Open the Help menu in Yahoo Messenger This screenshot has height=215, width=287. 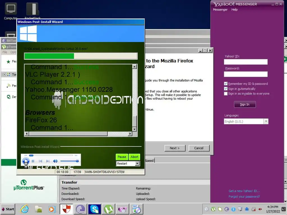234,10
